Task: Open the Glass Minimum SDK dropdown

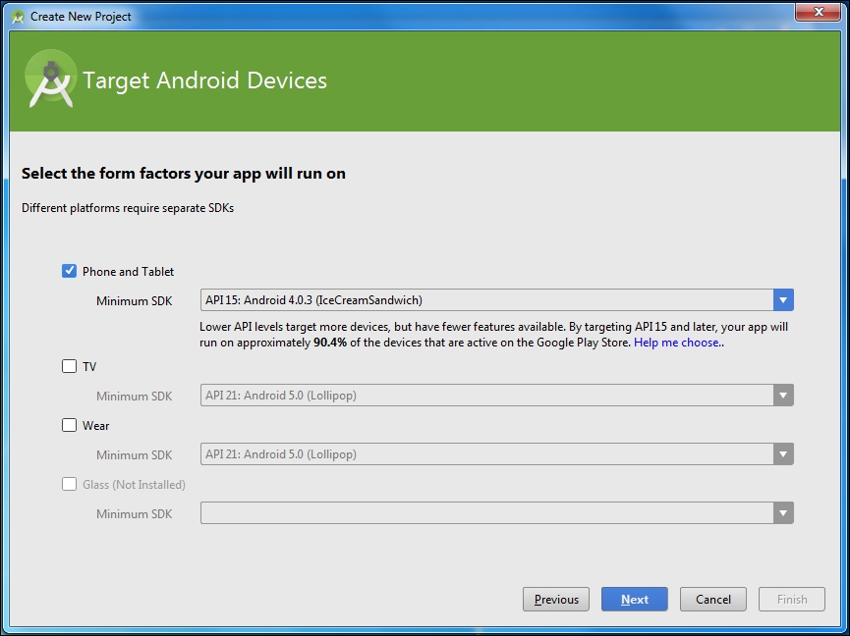Action: (x=782, y=513)
